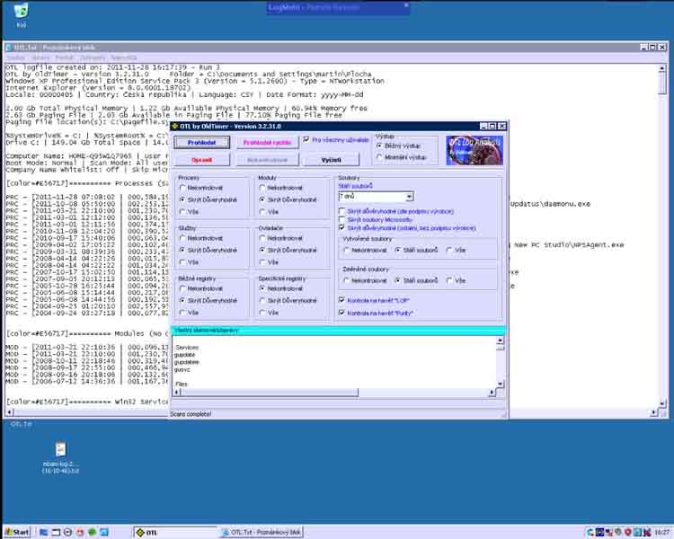Click the OTL logo image in dialog
Viewport: 674px width, 539px height.
point(474,150)
